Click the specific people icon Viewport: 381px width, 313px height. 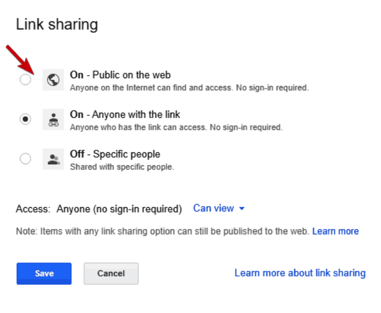pyautogui.click(x=53, y=159)
